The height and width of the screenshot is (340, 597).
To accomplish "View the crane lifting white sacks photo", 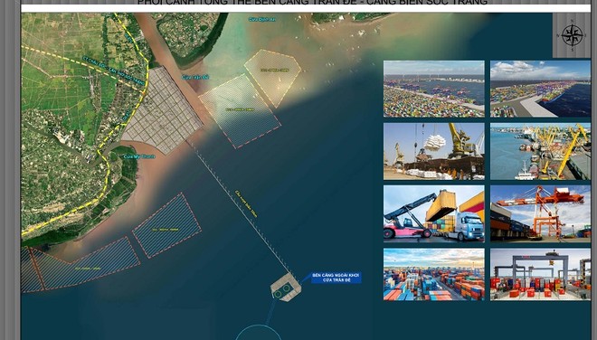I will click(x=433, y=151).
